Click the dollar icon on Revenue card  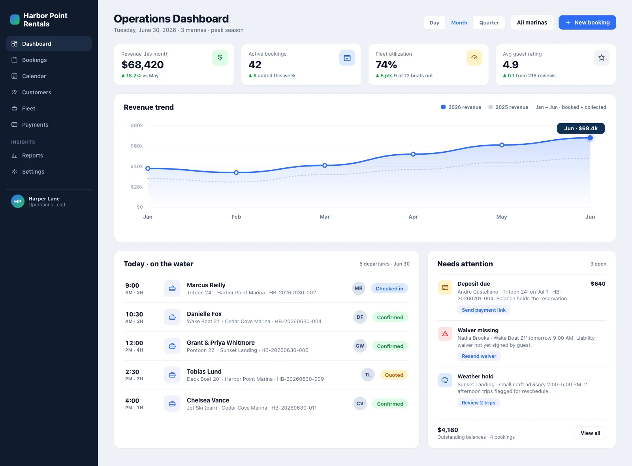coord(220,58)
